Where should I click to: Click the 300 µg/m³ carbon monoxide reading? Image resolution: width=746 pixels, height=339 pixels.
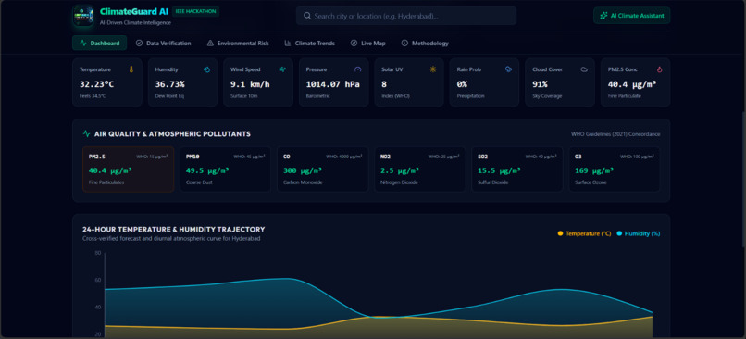click(302, 170)
